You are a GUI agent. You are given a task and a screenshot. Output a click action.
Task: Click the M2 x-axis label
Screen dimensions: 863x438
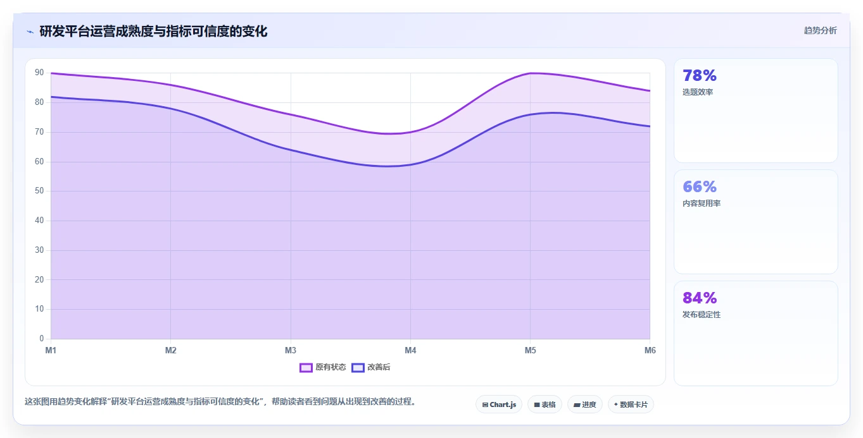pyautogui.click(x=170, y=350)
